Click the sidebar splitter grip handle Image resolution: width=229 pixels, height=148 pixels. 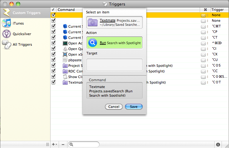(48, 144)
